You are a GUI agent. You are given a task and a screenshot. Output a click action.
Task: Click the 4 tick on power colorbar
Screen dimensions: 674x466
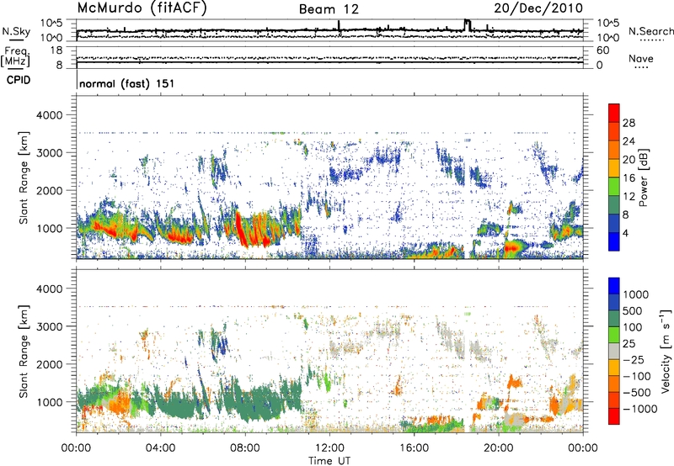625,233
